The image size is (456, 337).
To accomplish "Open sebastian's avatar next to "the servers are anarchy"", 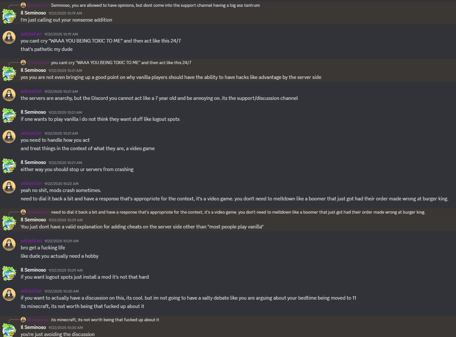I will (9, 95).
